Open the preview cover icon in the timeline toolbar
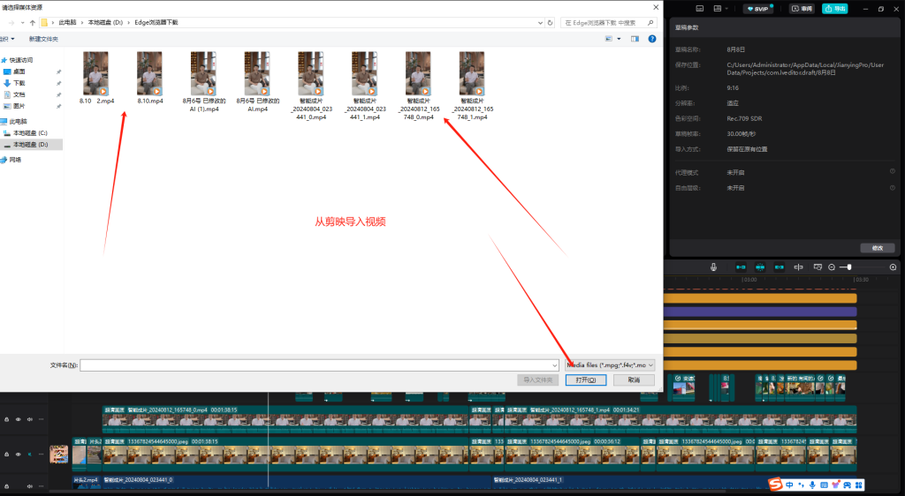The width and height of the screenshot is (905, 496). [818, 267]
